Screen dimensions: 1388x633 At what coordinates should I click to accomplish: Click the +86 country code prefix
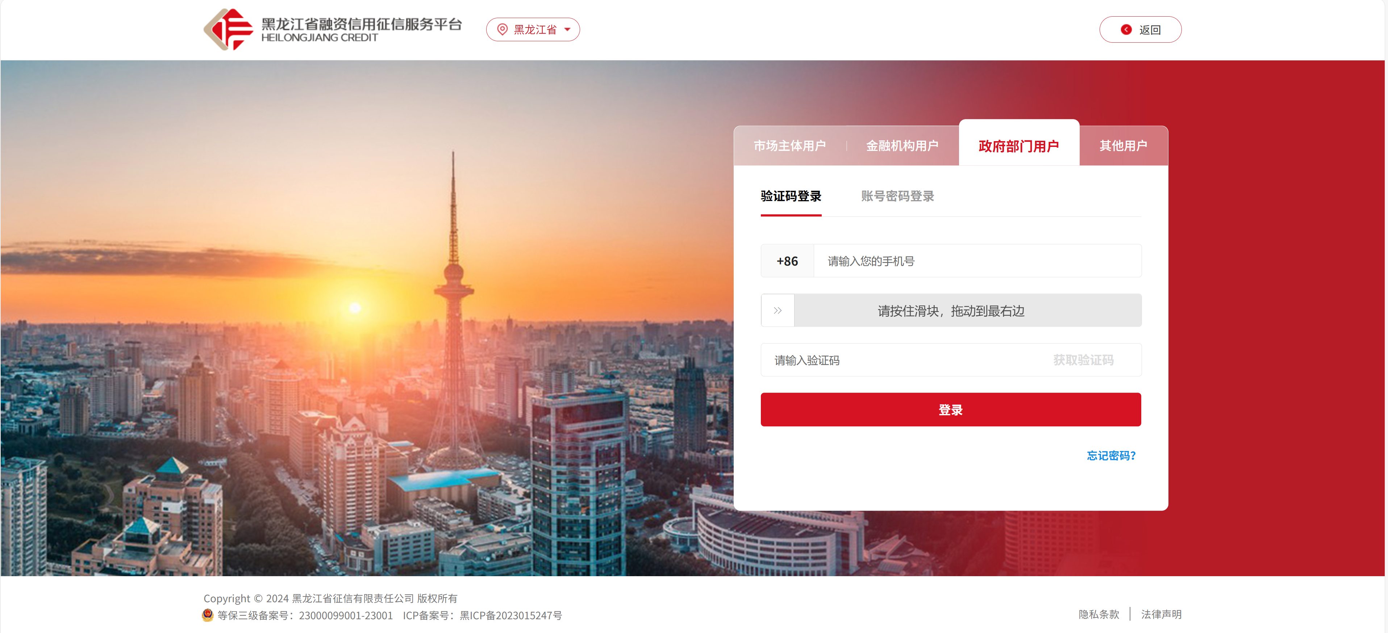click(x=787, y=261)
